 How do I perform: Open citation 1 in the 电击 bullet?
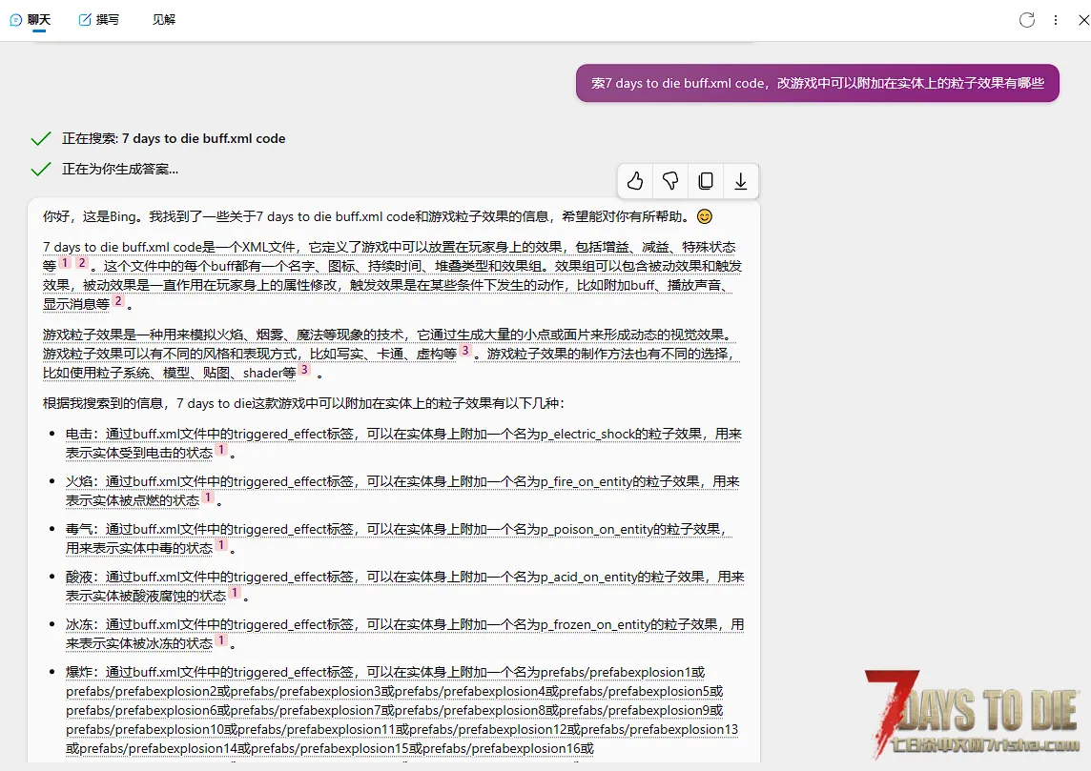221,451
